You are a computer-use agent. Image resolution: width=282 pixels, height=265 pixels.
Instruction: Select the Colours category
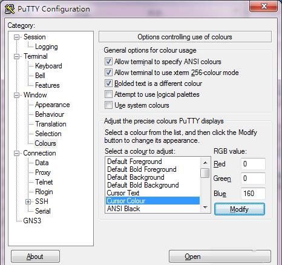pyautogui.click(x=45, y=143)
